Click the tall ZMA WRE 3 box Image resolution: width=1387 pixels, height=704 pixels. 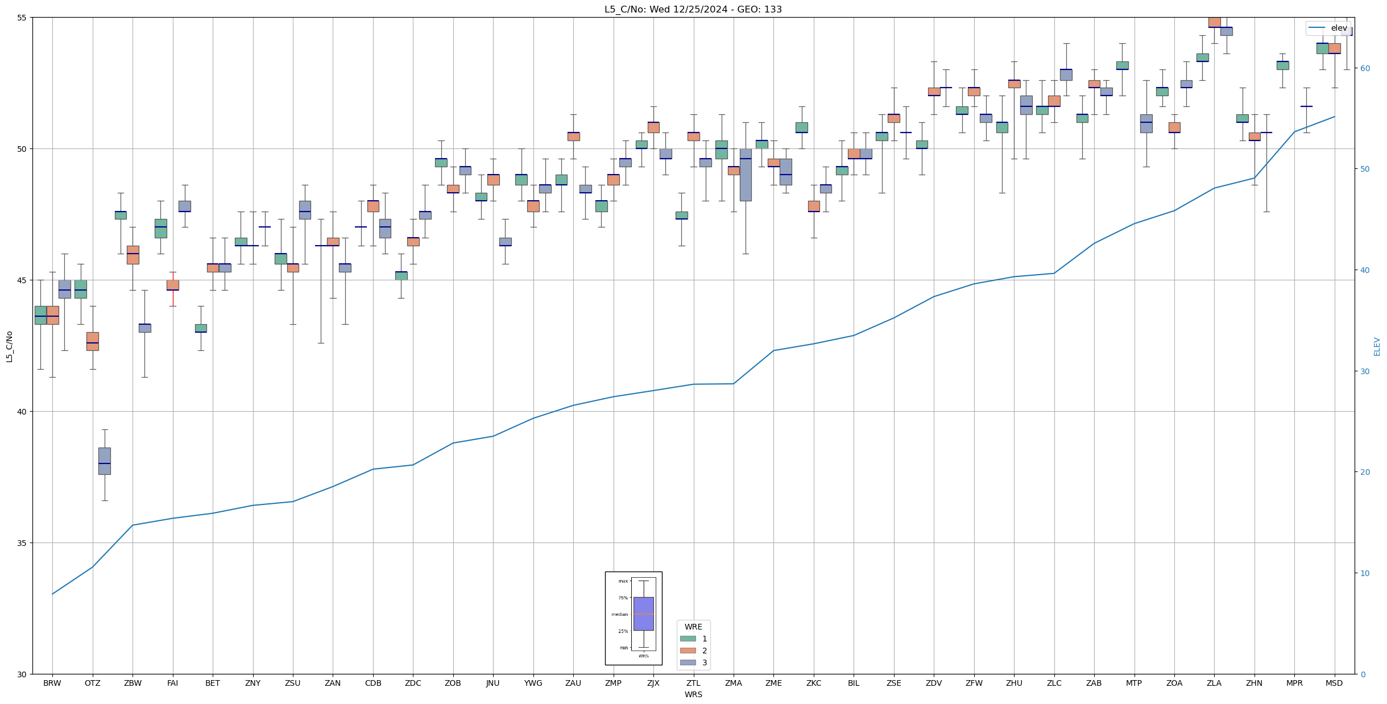coord(746,175)
